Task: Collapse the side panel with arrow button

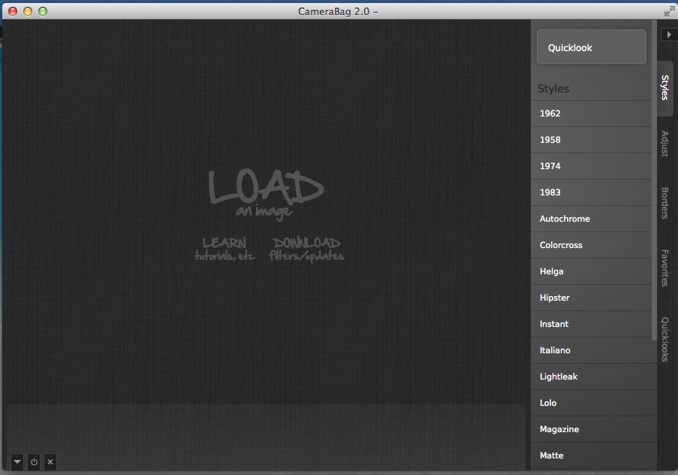Action: click(x=669, y=35)
